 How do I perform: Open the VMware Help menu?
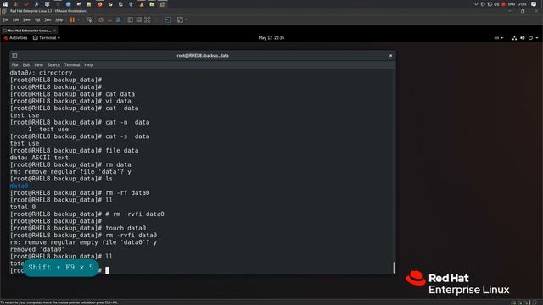59,20
